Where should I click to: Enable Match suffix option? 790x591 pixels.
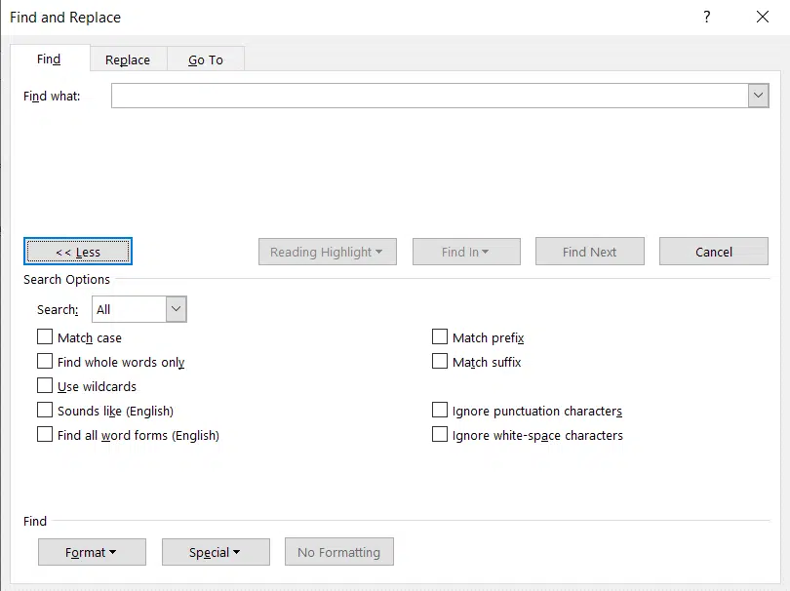coord(440,361)
